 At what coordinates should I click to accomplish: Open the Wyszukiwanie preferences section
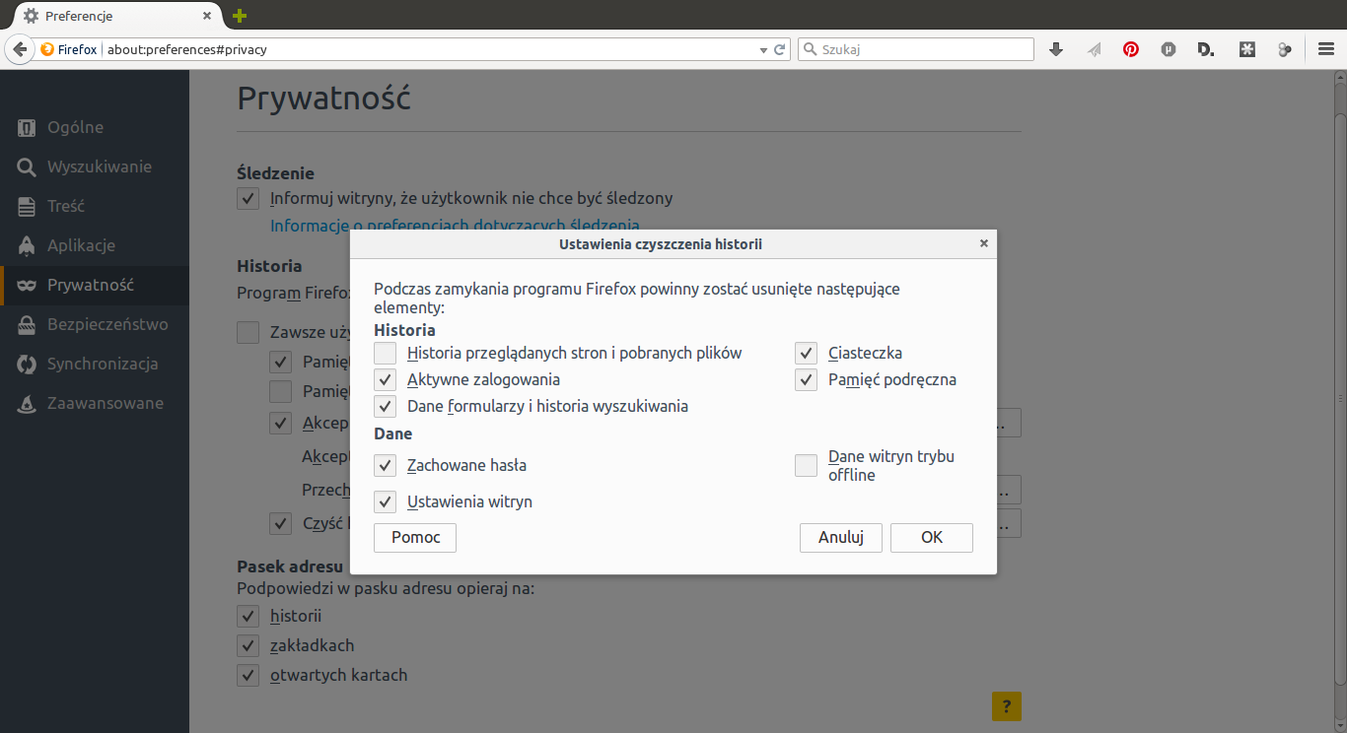[95, 167]
